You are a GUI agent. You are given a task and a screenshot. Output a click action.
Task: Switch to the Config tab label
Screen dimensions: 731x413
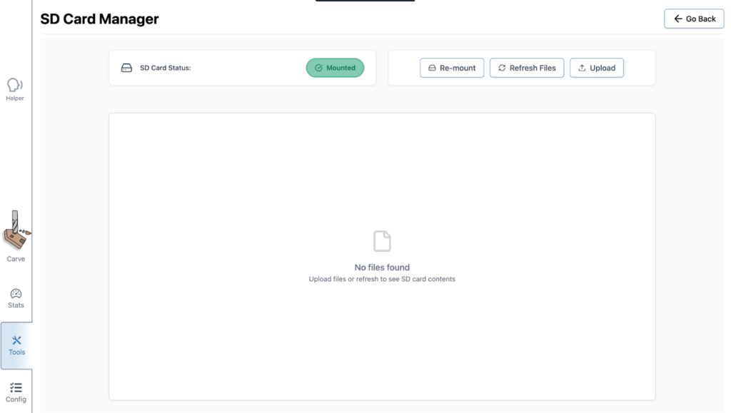[x=16, y=399]
